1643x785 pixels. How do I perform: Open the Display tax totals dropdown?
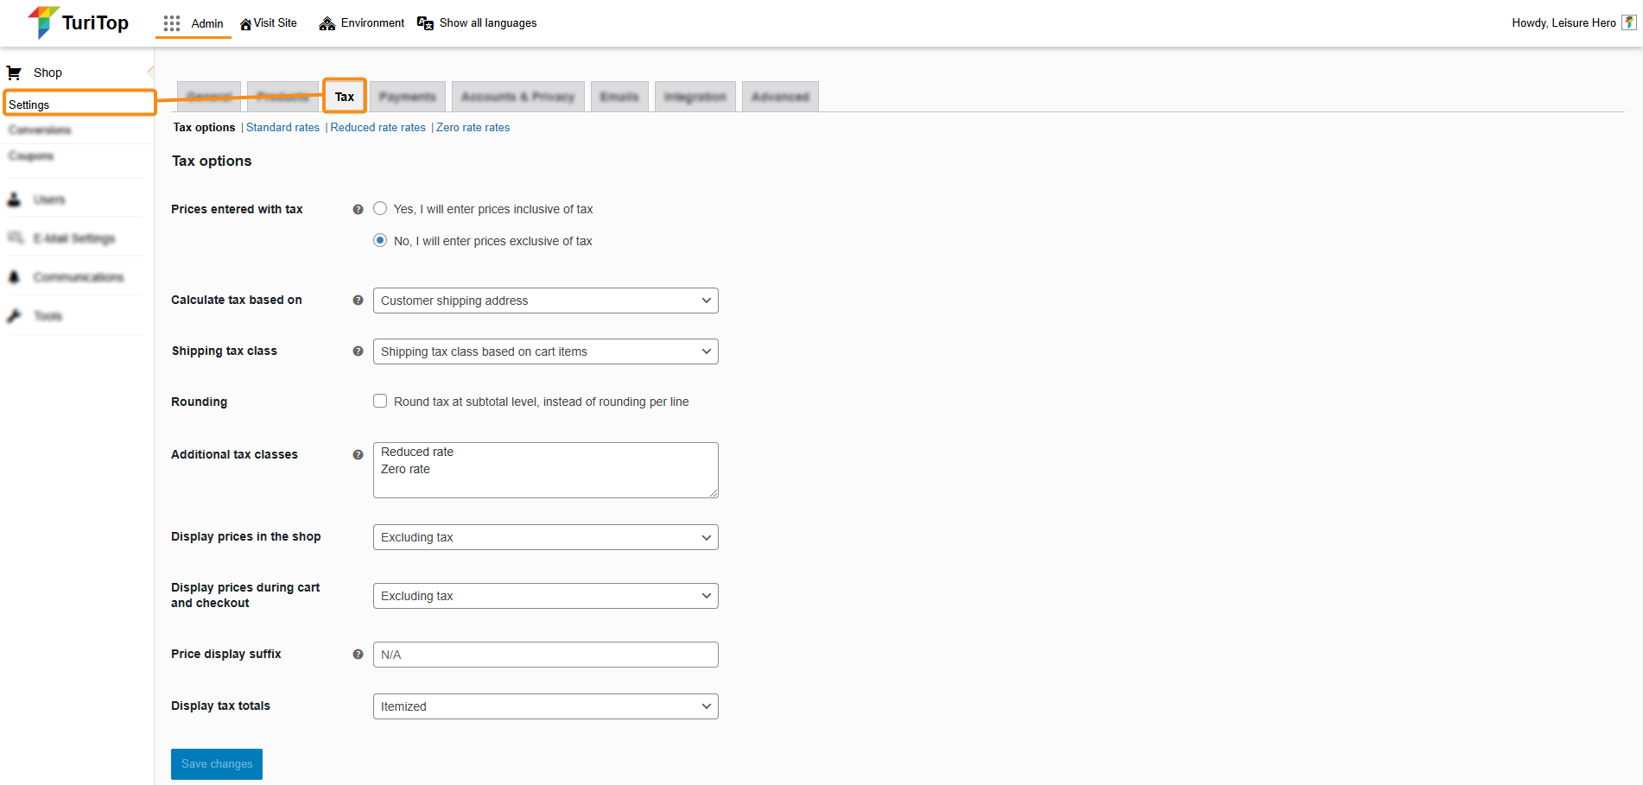(545, 706)
